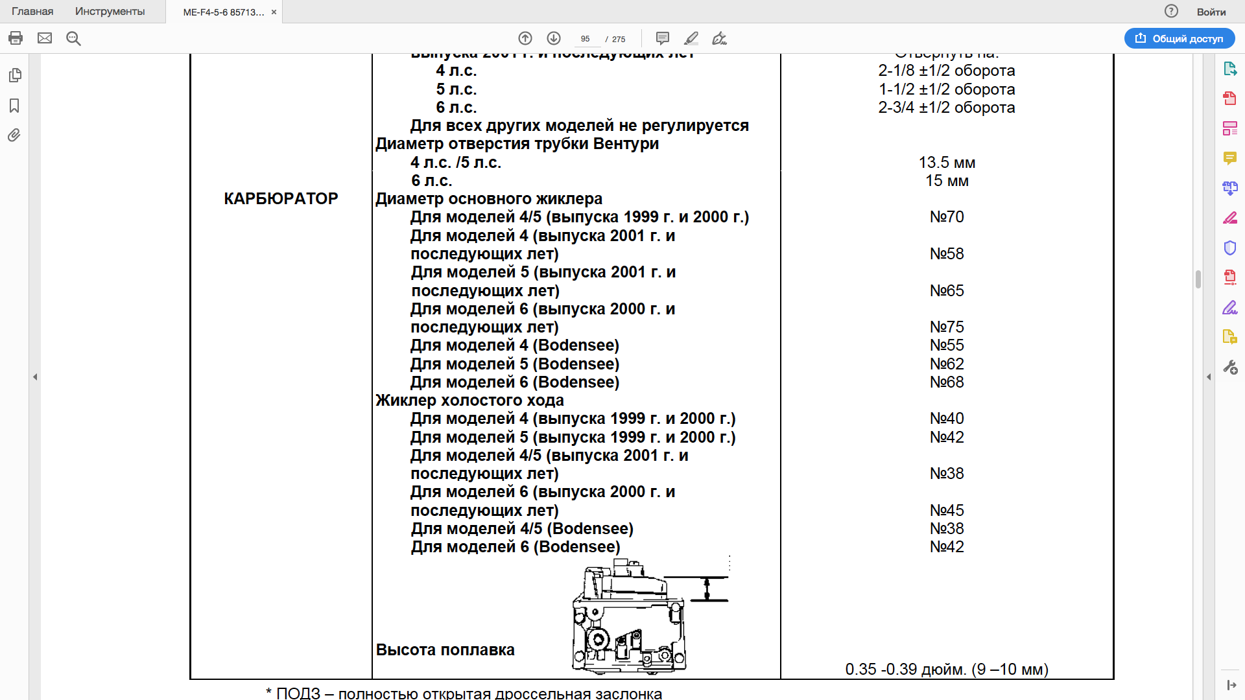1245x700 pixels.
Task: Open the Export PDF tool in right pane
Action: point(1229,69)
